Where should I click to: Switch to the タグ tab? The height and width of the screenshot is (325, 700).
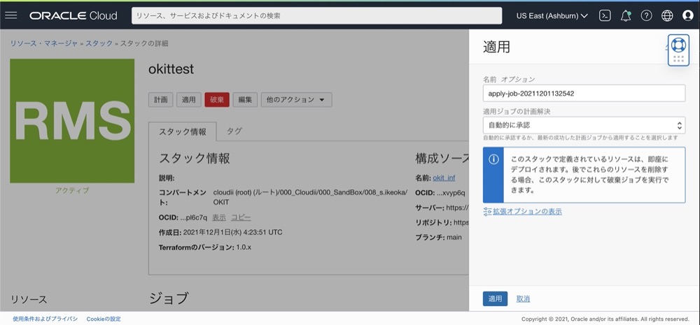[234, 131]
